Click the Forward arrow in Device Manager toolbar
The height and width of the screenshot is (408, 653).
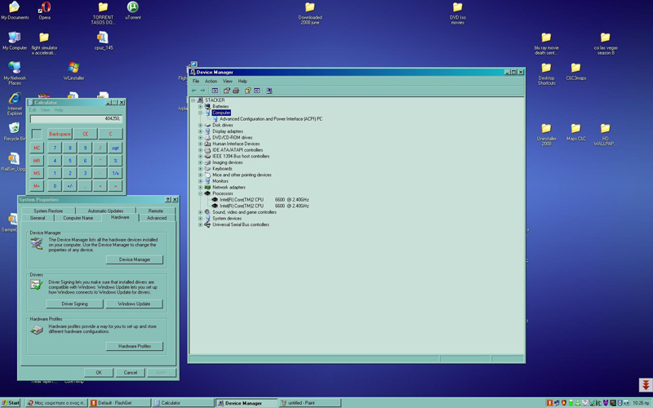click(202, 91)
